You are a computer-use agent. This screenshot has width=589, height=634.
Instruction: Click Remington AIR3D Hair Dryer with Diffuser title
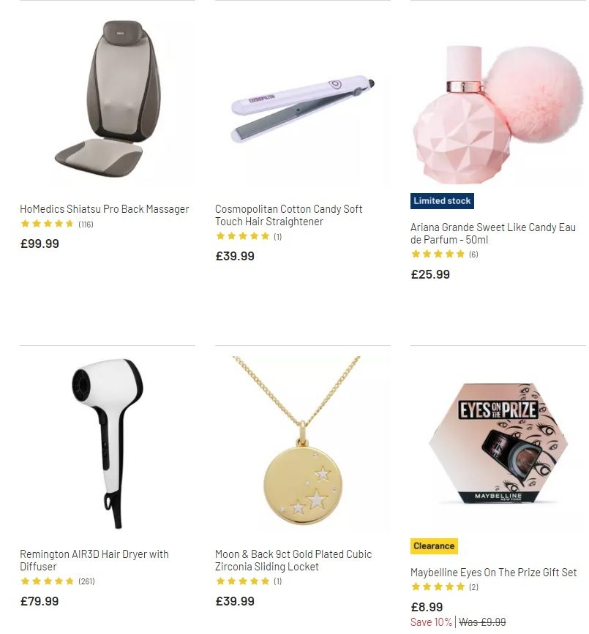94,560
